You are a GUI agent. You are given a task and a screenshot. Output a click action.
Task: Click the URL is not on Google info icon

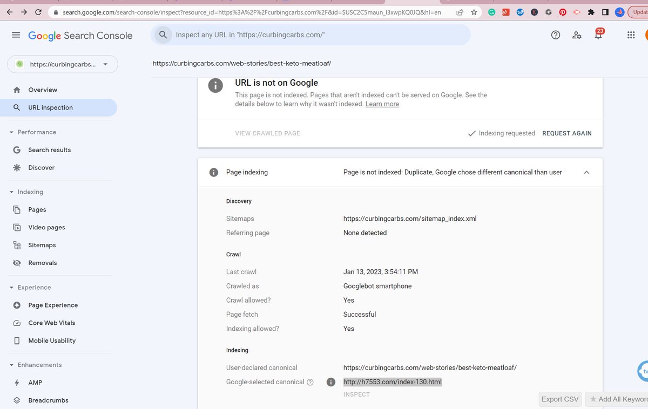click(215, 85)
